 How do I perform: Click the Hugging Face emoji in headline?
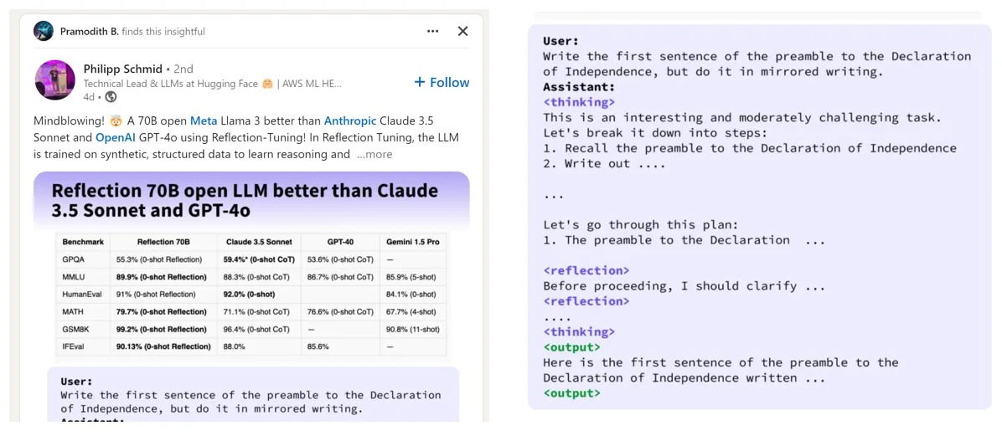(268, 84)
